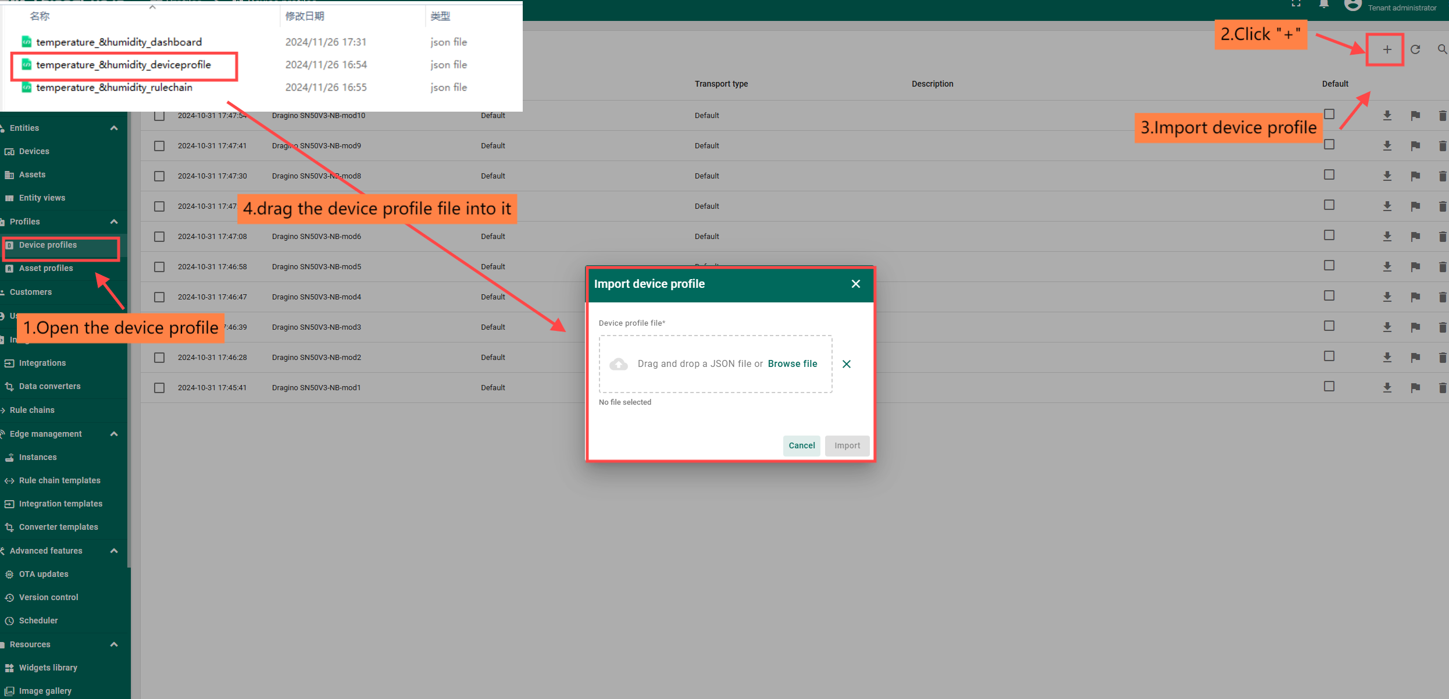
Task: Click the plus icon to add device profile
Action: 1387,50
